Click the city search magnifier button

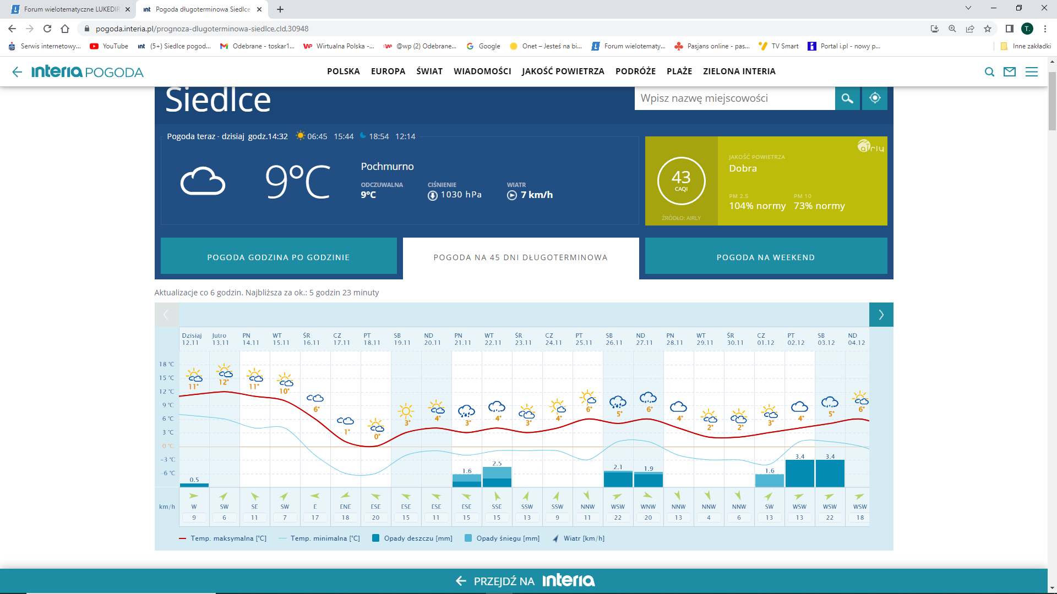click(x=847, y=98)
